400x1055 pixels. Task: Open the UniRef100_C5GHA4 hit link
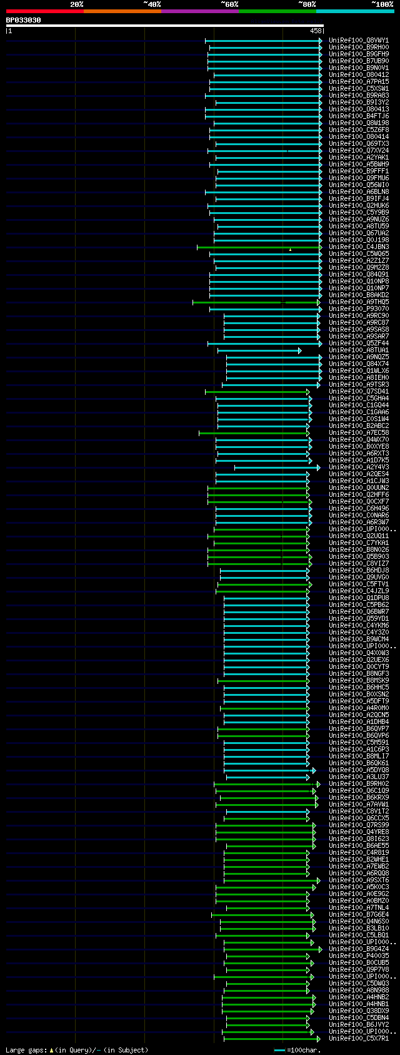(x=359, y=399)
